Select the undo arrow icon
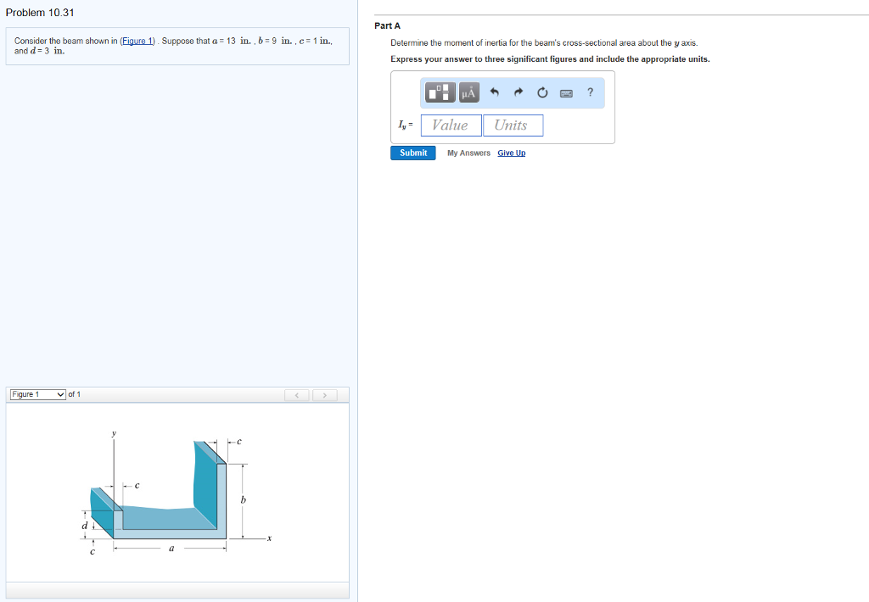This screenshot has width=869, height=602. (x=494, y=92)
